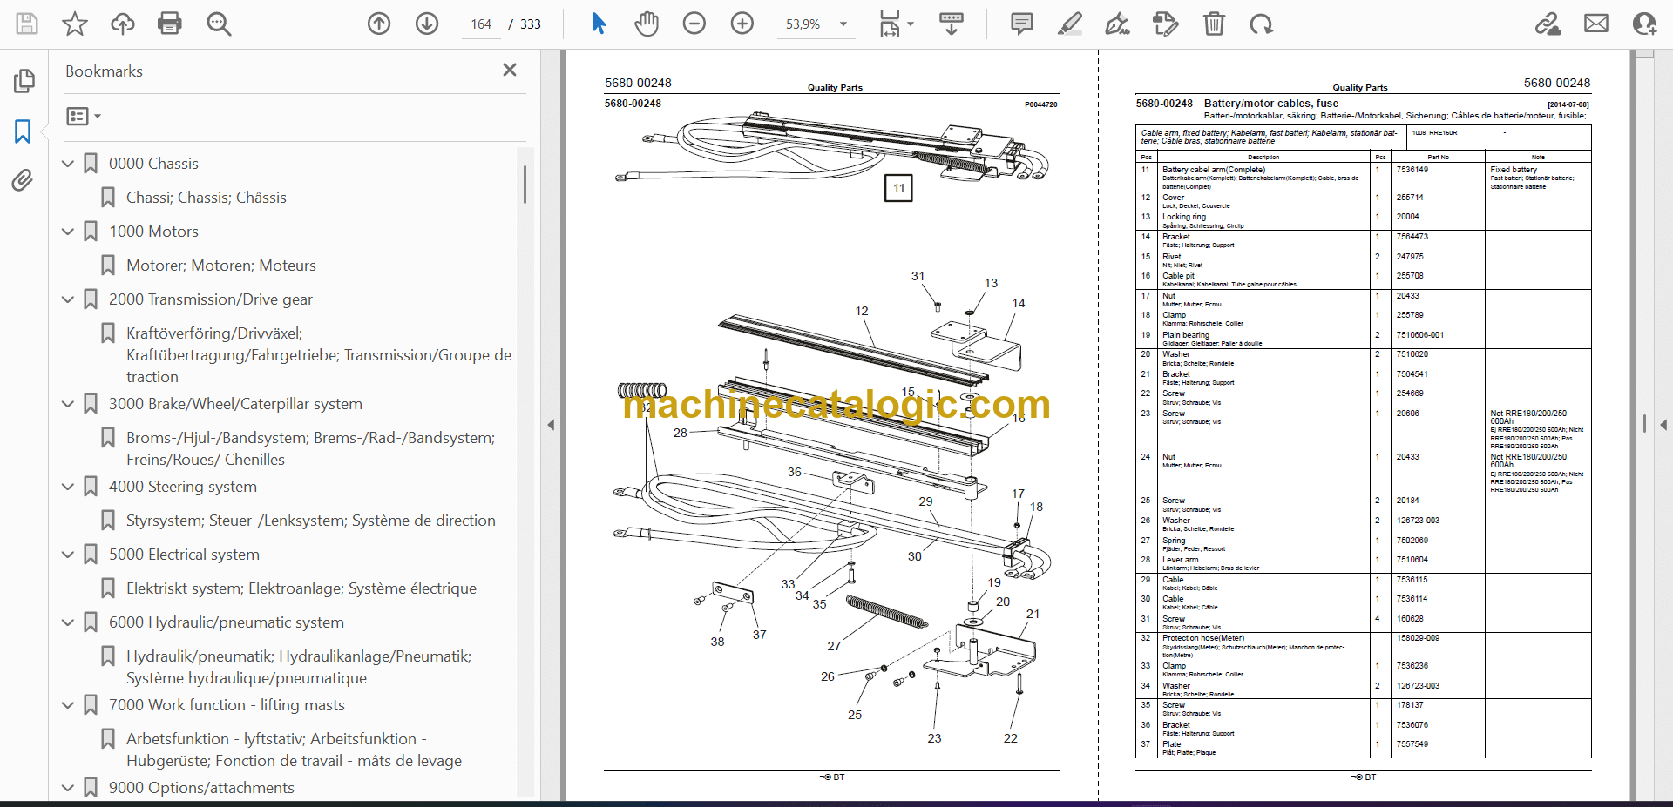Open the stamp tool
1673x807 pixels.
[x=1165, y=24]
